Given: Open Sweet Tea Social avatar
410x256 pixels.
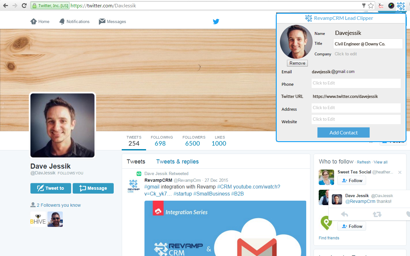Looking at the screenshot, I should pyautogui.click(x=326, y=177).
